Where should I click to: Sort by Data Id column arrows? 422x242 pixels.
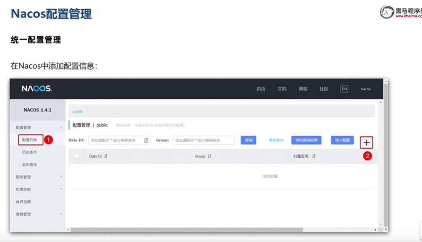[106, 156]
